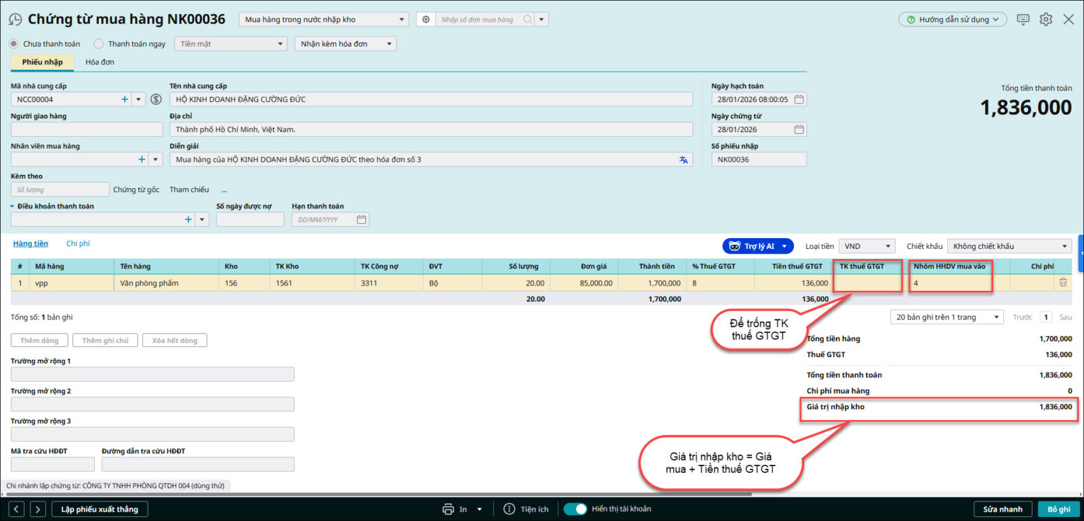Add new supplier with plus icon
This screenshot has height=521, width=1084.
125,99
